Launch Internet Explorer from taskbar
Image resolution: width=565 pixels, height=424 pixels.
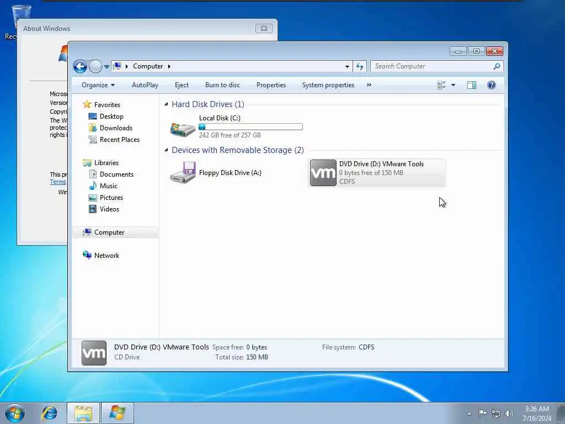49,413
